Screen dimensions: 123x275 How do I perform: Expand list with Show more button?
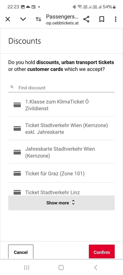pyautogui.click(x=61, y=203)
